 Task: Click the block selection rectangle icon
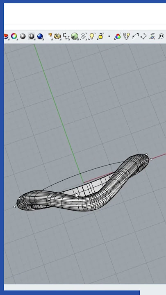[66, 36]
